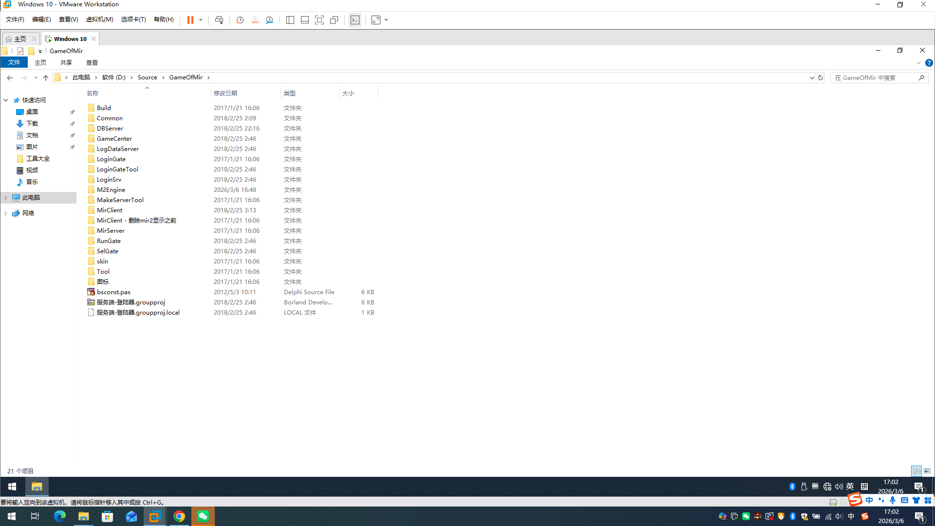
Task: Toggle the thumbnail bar layout icon
Action: [x=305, y=20]
